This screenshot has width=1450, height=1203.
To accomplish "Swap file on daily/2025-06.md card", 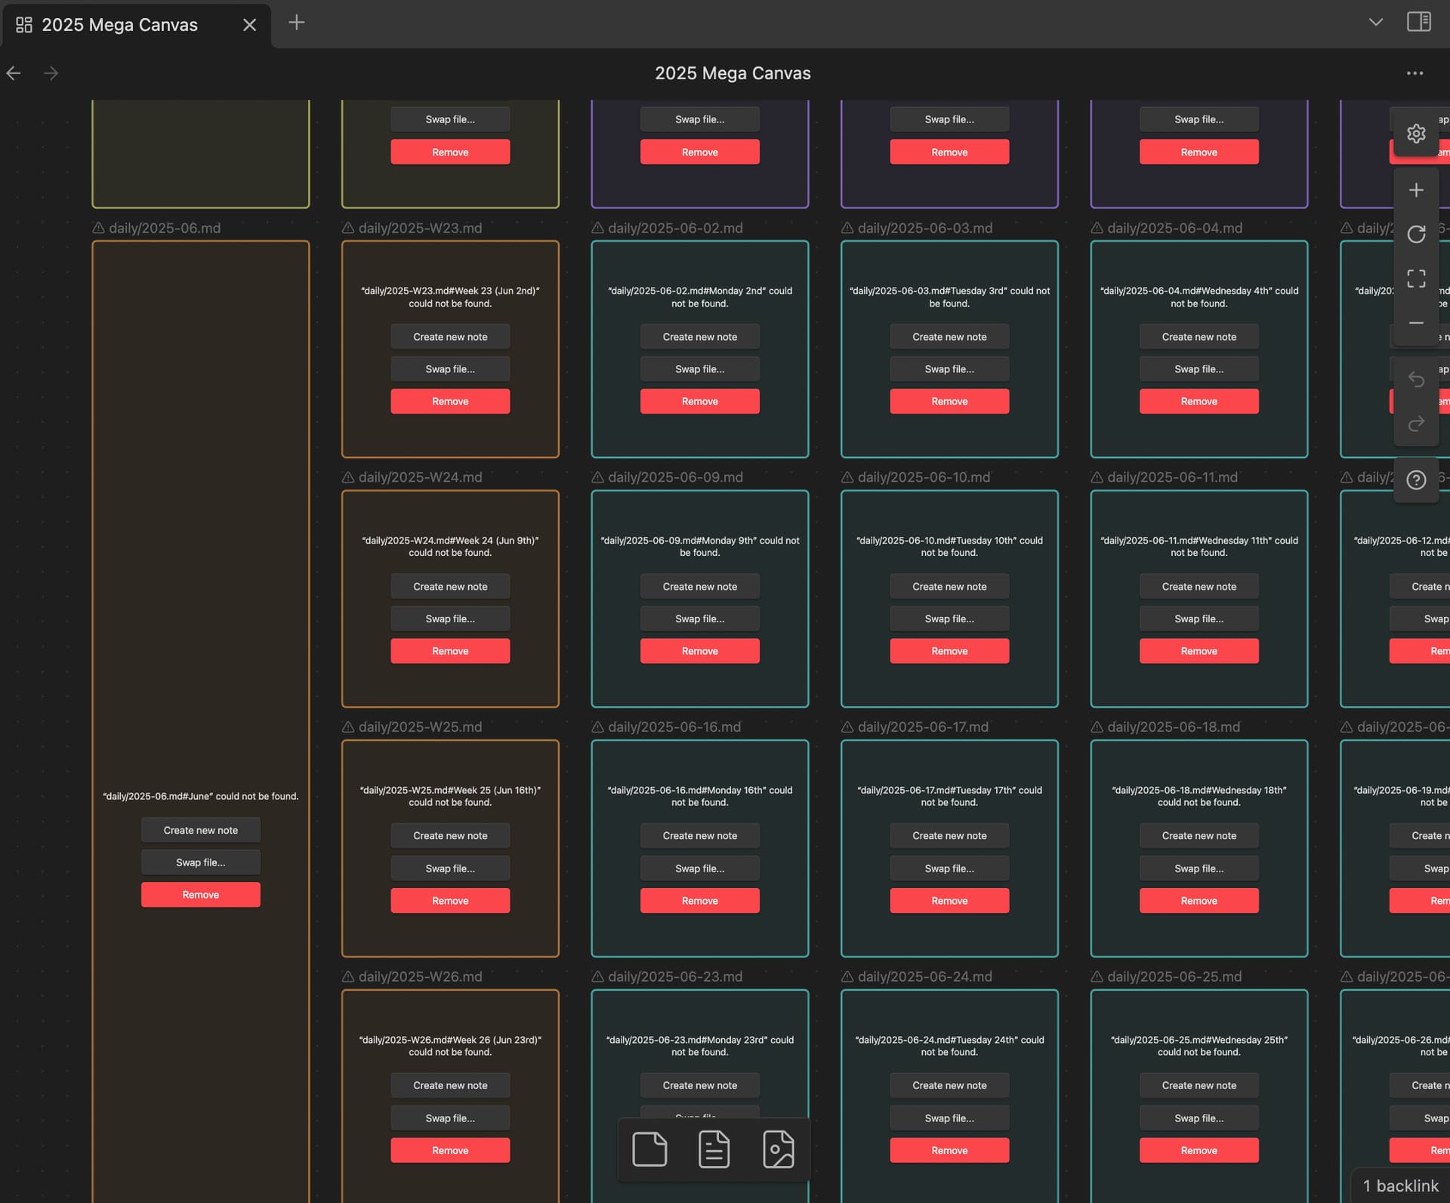I will (x=201, y=862).
